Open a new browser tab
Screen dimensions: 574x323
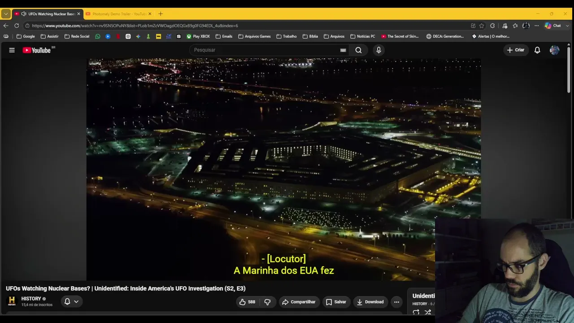(x=161, y=14)
